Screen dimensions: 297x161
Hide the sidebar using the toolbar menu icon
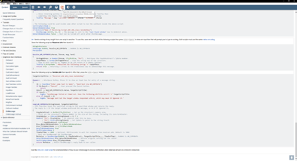click(x=33, y=7)
